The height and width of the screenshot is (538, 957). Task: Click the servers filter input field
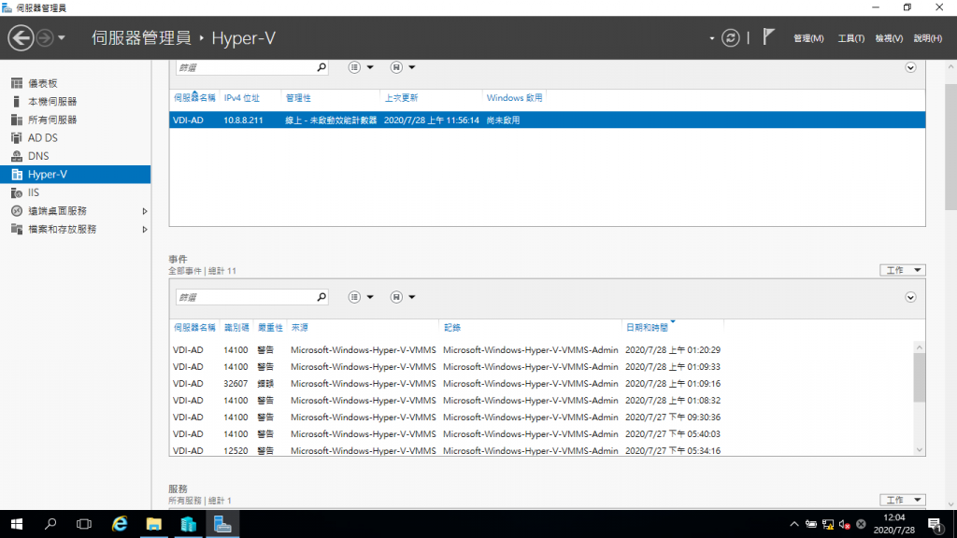[246, 67]
